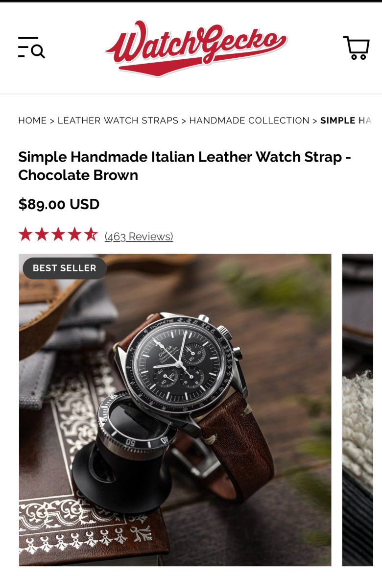Open HANDMADE COLLECTION breadcrumb
This screenshot has height=576, width=382.
pos(249,120)
